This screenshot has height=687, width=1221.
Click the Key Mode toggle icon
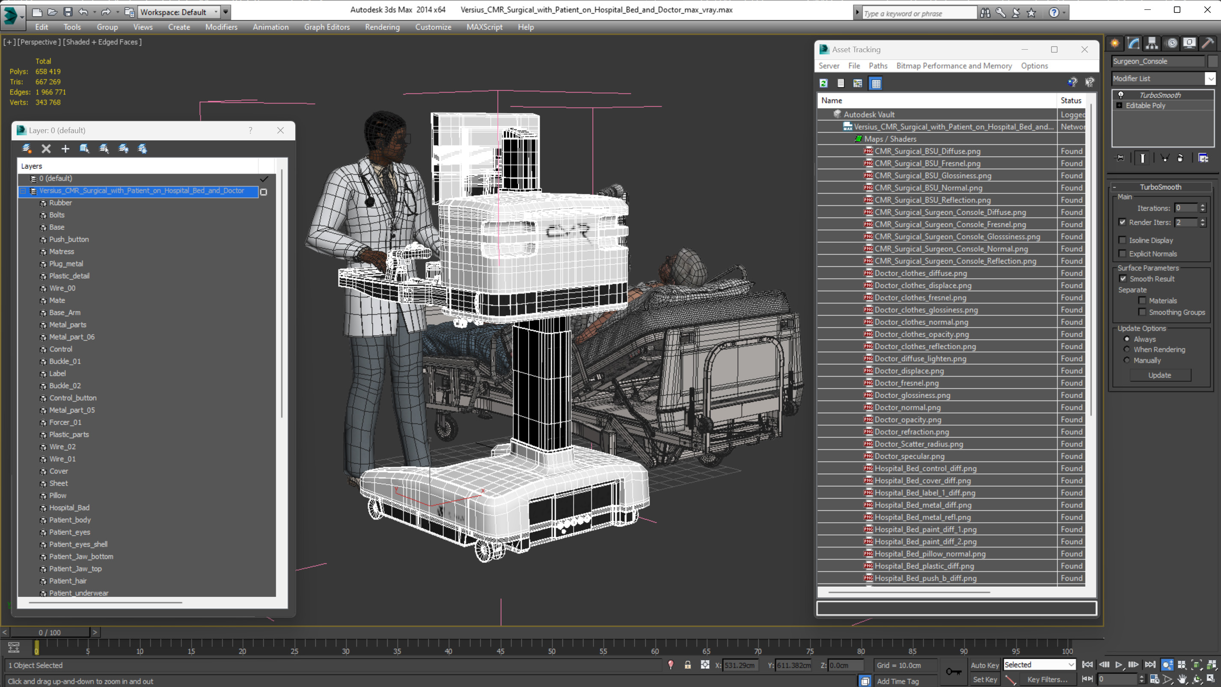point(1088,679)
